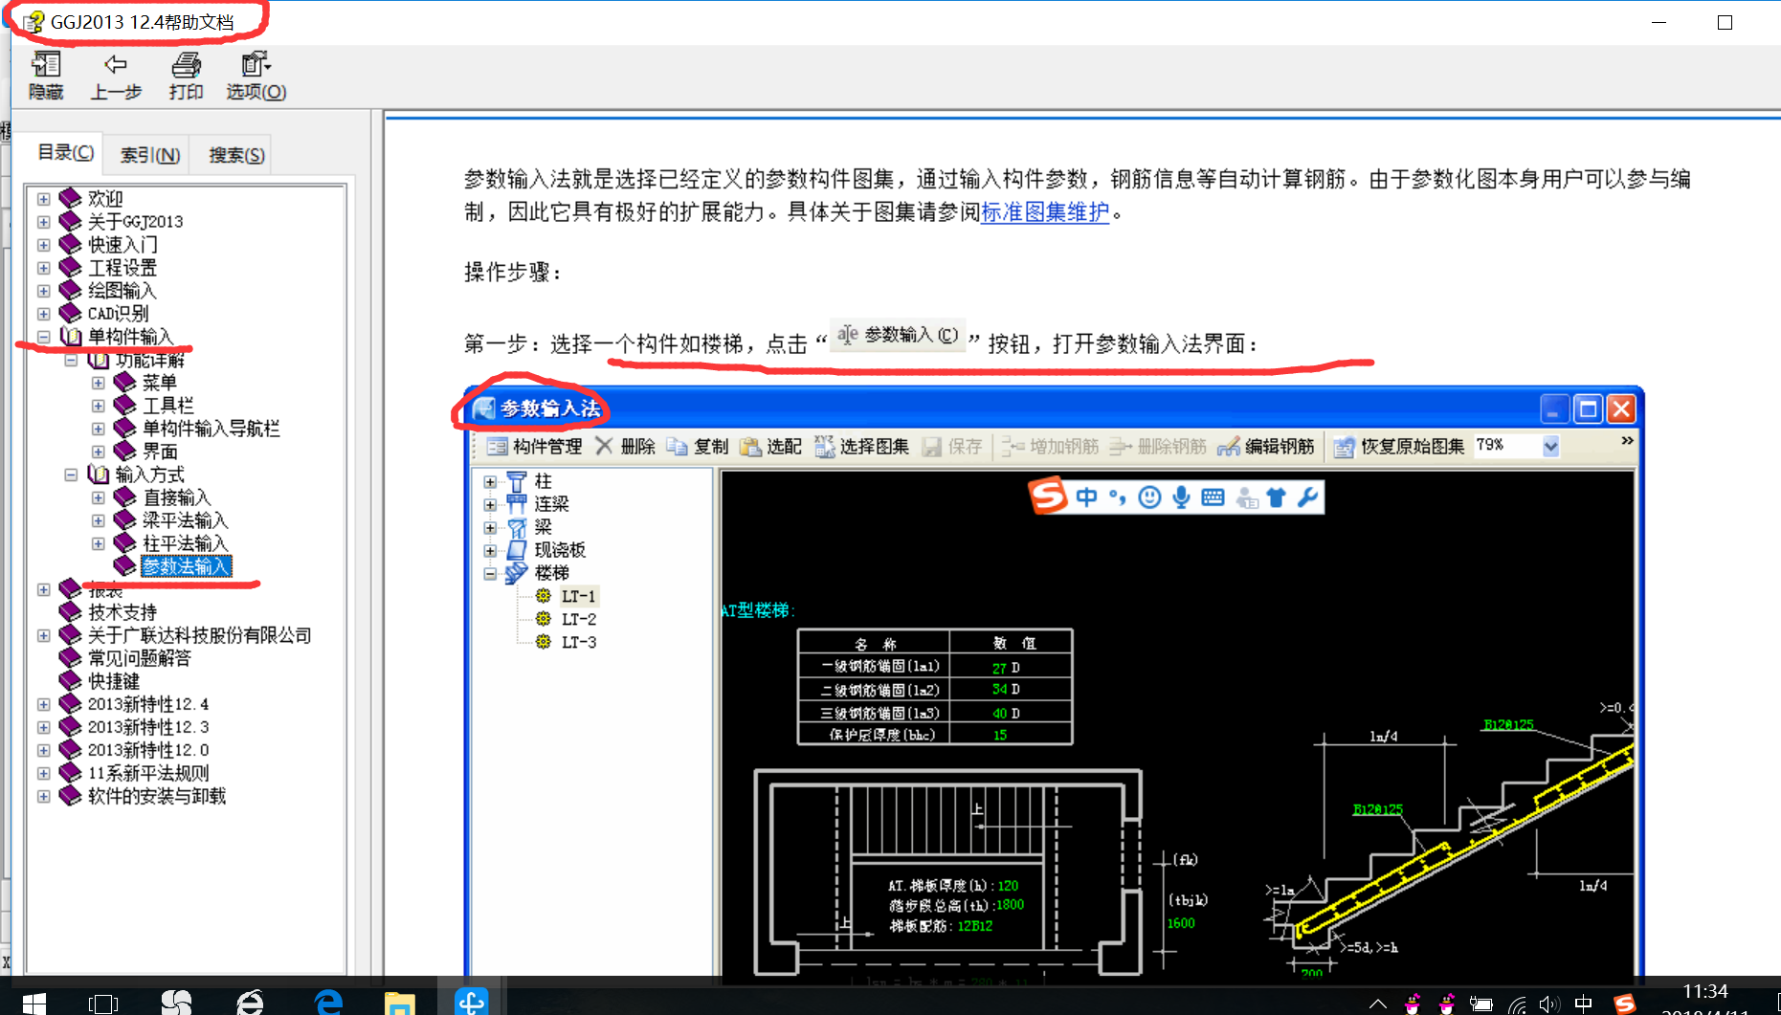Select the 界面 topic
The image size is (1781, 1015).
pyautogui.click(x=159, y=452)
